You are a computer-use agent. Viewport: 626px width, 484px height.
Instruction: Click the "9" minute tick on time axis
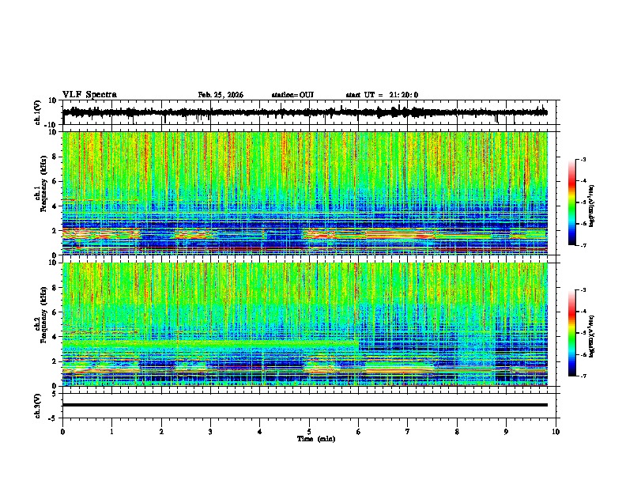(506, 432)
